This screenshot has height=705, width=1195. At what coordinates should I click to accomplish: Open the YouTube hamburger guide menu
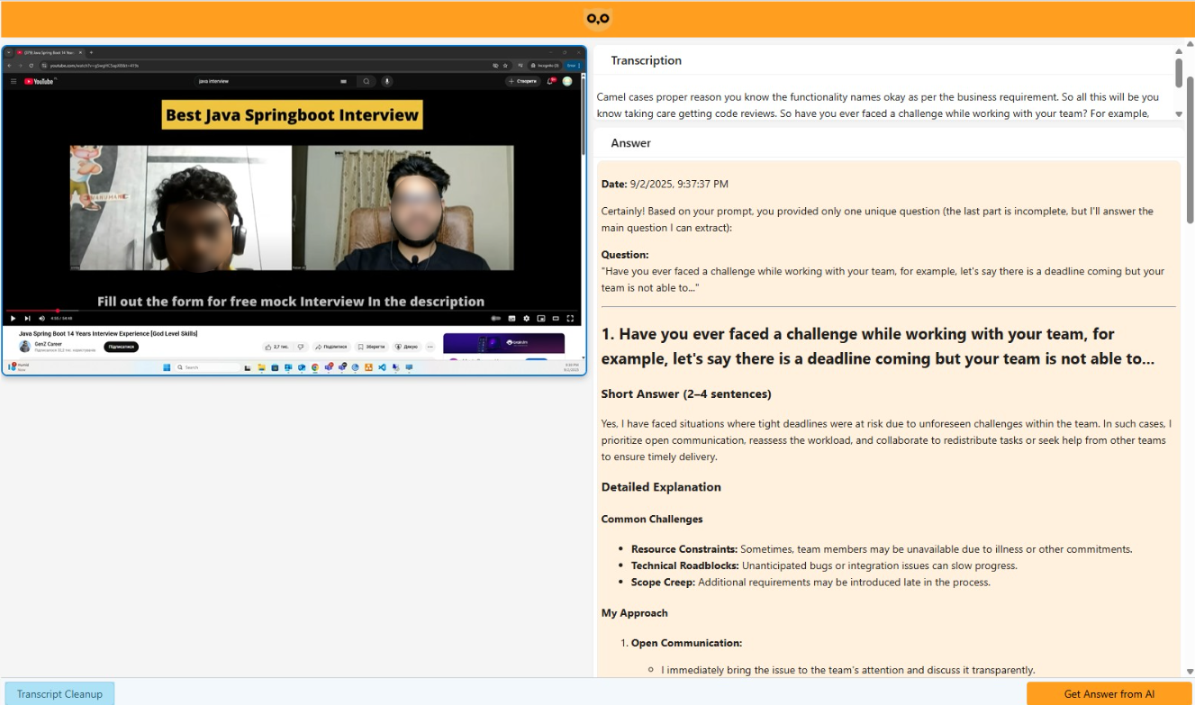(14, 81)
